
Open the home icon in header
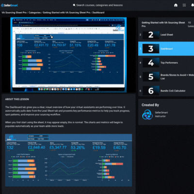[x=176, y=5]
